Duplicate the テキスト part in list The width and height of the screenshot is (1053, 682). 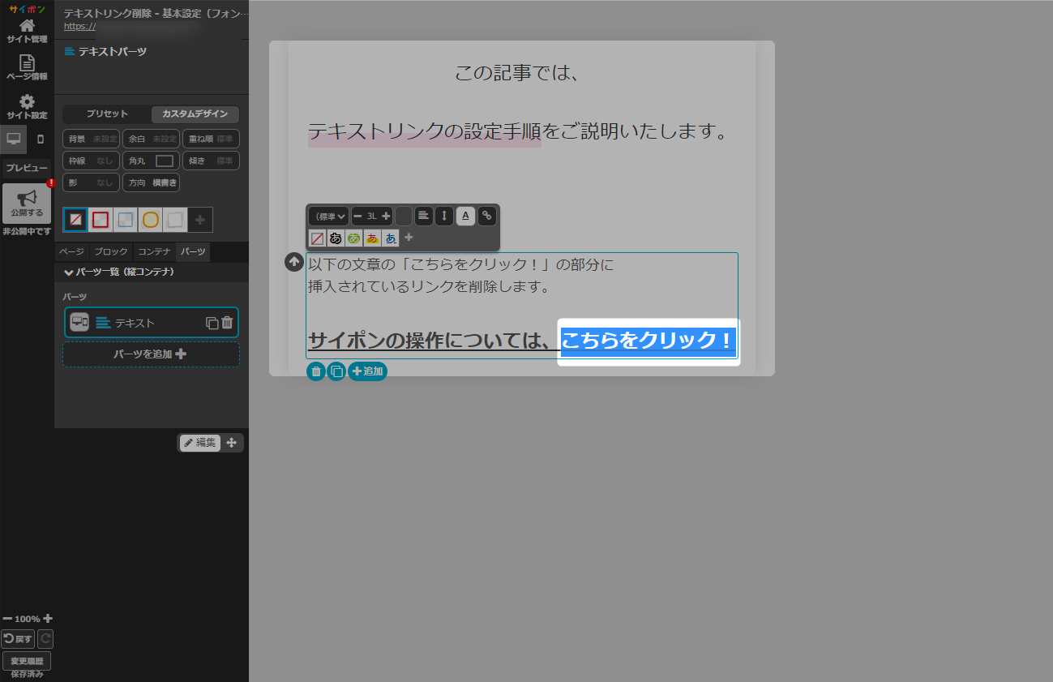(212, 323)
